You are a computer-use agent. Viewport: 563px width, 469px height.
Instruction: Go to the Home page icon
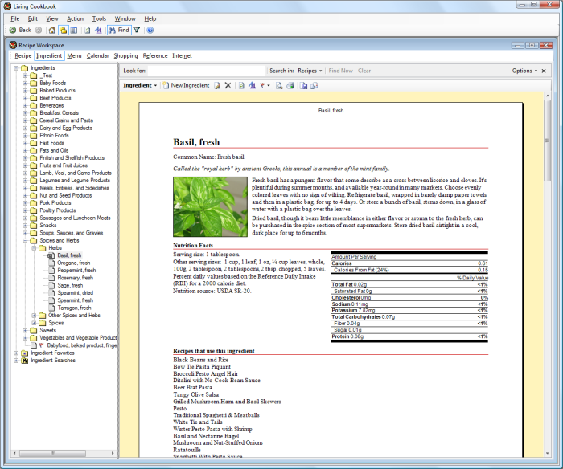pyautogui.click(x=52, y=31)
